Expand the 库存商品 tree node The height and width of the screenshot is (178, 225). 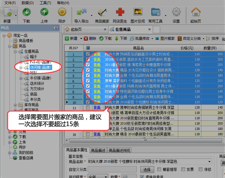point(15,105)
